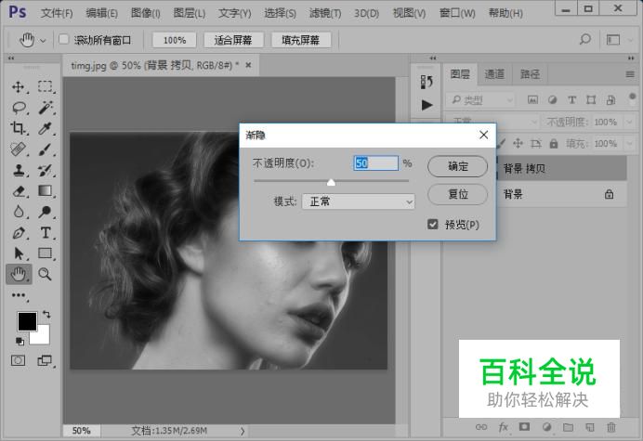This screenshot has height=441, width=643.
Task: Collapse the toolbox double-arrow
Action: pyautogui.click(x=11, y=58)
